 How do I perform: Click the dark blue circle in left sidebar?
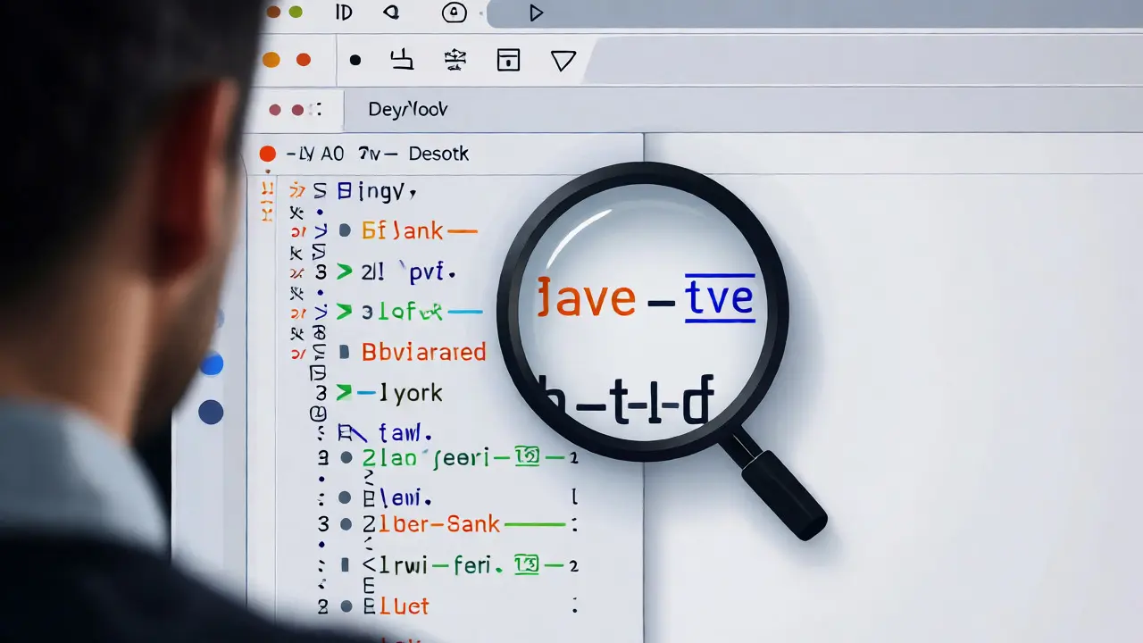point(211,412)
